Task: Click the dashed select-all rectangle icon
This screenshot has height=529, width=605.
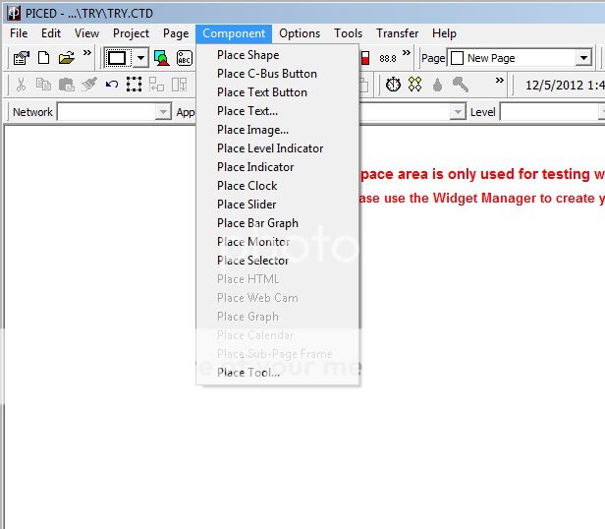Action: point(134,85)
